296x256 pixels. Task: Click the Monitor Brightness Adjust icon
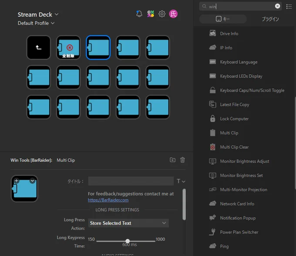coord(212,161)
